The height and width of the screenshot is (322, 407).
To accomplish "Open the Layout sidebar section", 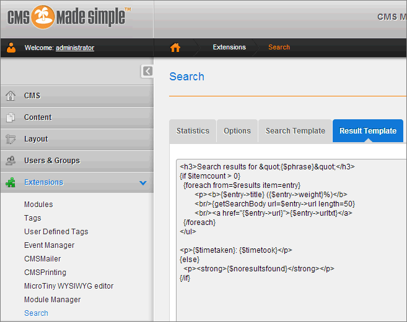I will (77, 139).
